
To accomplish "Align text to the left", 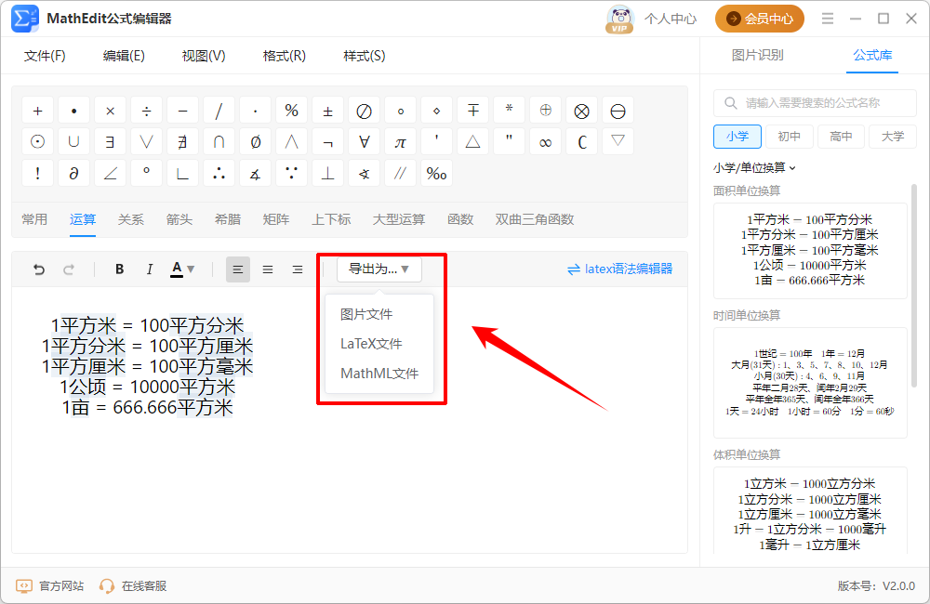I will (x=238, y=269).
